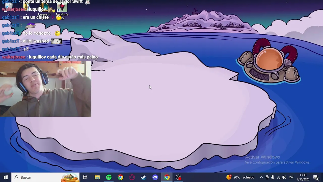The width and height of the screenshot is (323, 182).
Task: Open File Explorer from the taskbar
Action: 97,177
